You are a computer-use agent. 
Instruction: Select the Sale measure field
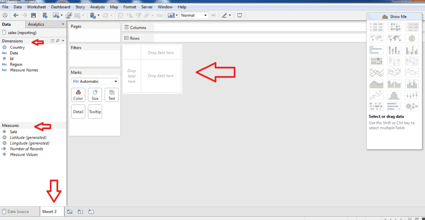point(14,132)
